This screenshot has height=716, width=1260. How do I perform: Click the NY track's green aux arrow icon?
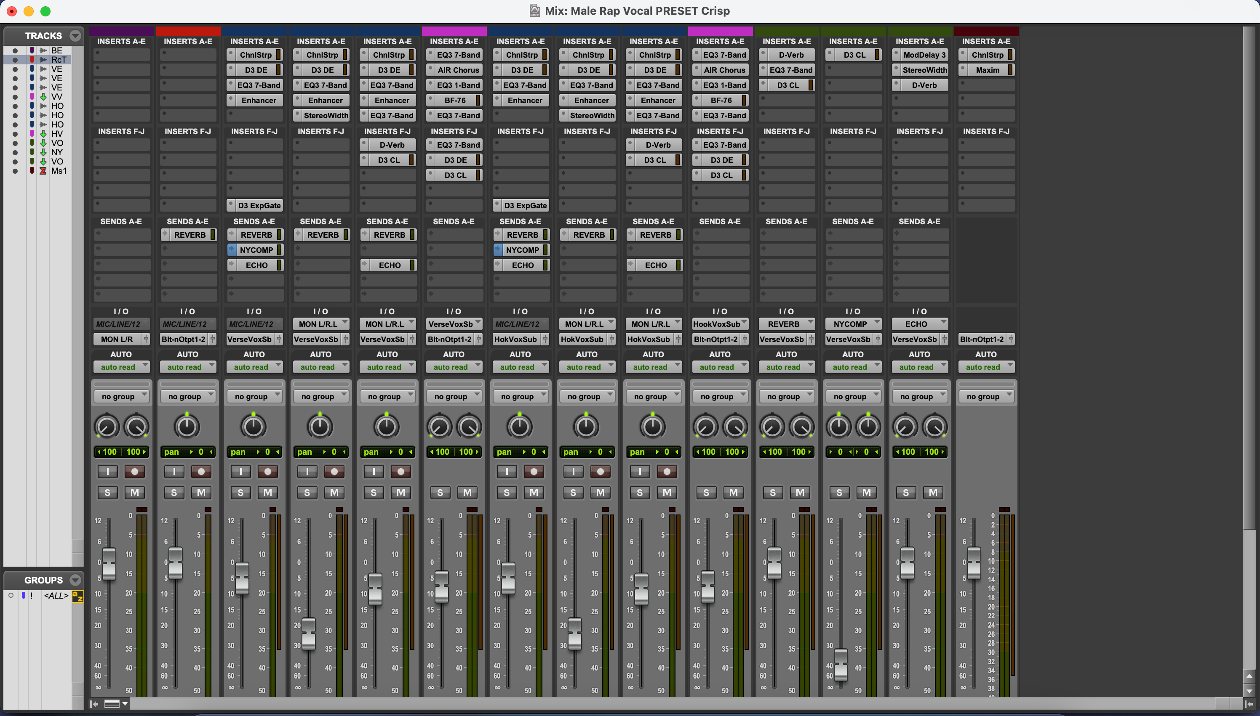(43, 152)
